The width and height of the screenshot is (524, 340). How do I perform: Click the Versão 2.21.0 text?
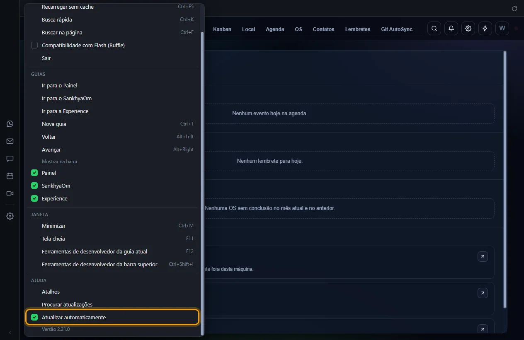56,329
